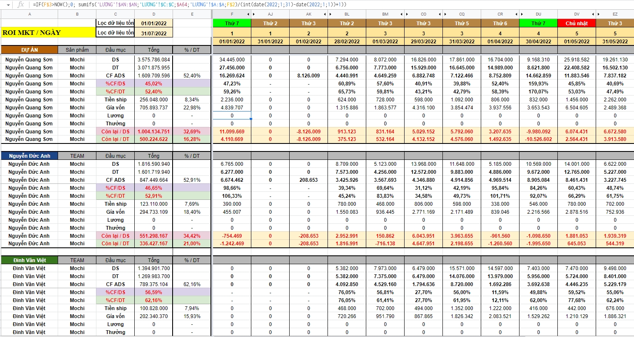Select the cell showing 1.004.134.751
This screenshot has height=337, width=634.
click(x=154, y=131)
